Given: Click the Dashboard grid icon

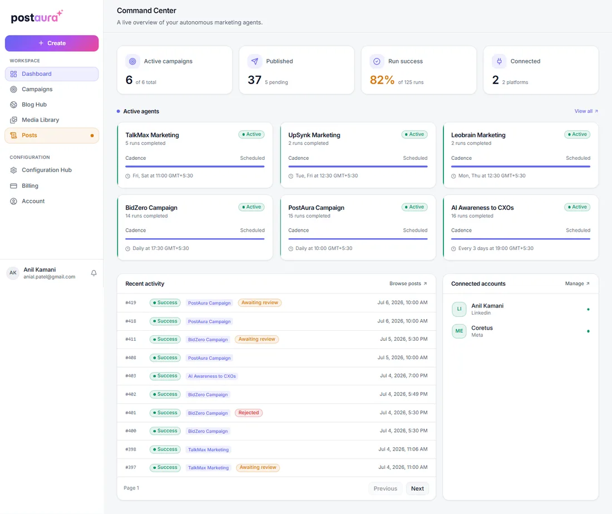Looking at the screenshot, I should [14, 74].
